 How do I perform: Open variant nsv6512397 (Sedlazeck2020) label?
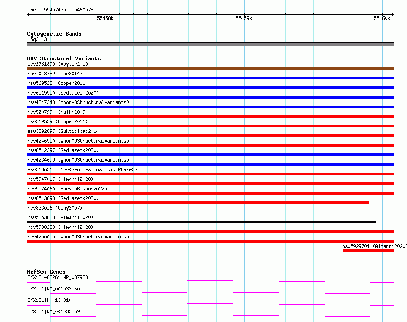point(63,150)
